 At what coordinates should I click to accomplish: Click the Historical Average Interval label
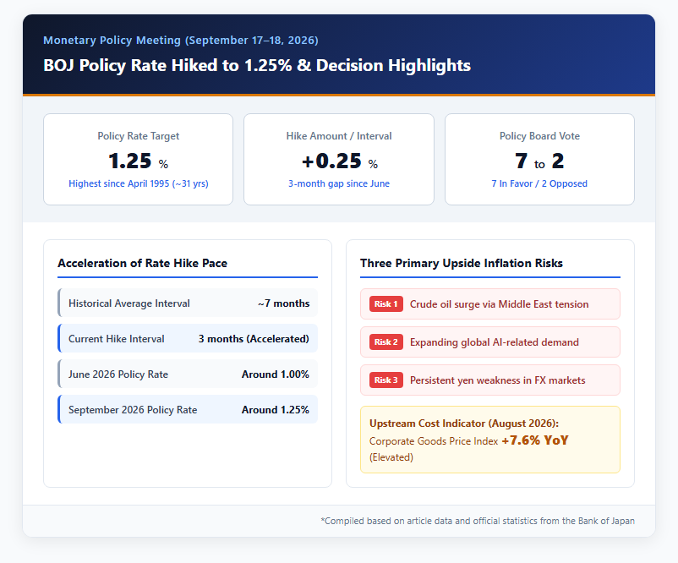pos(128,303)
